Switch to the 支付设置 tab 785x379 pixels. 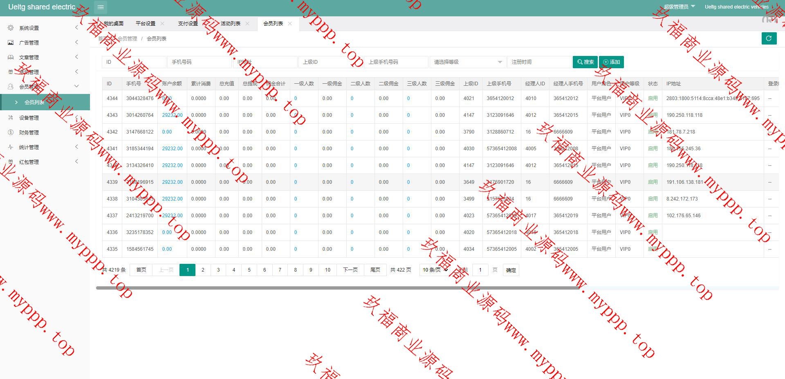tap(188, 24)
